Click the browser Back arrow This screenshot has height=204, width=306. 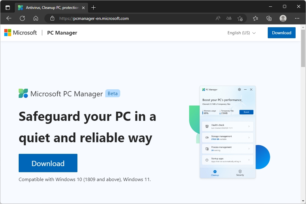[9, 18]
